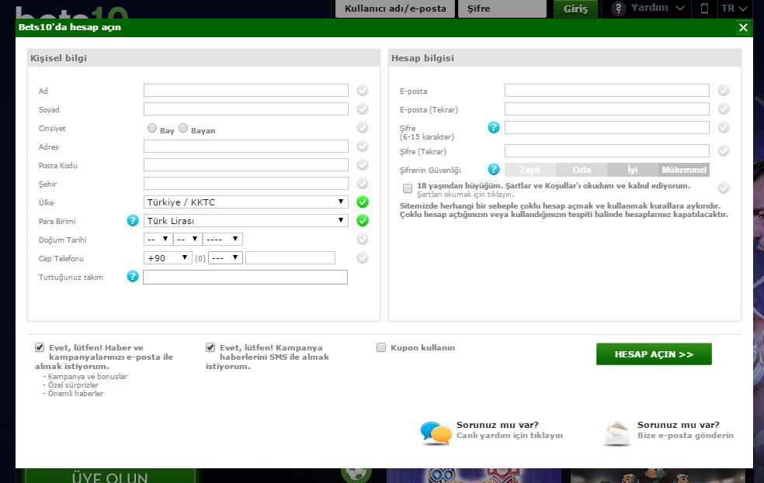This screenshot has width=764, height=483.
Task: Click the Posta Kodu input field
Action: tap(246, 164)
